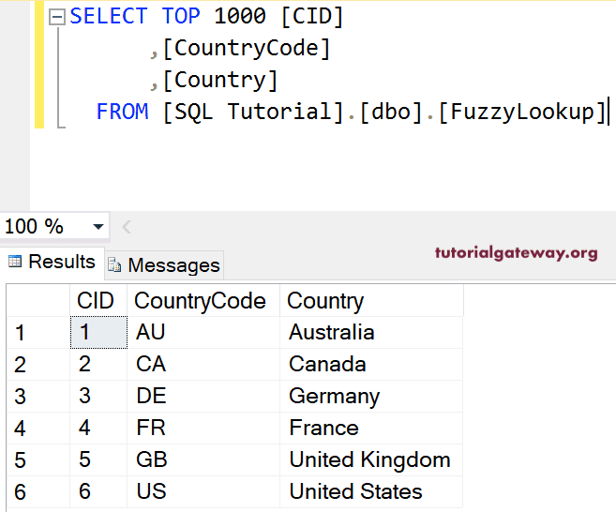Switch to the Results tab
Image resolution: width=616 pixels, height=512 pixels.
pyautogui.click(x=53, y=262)
